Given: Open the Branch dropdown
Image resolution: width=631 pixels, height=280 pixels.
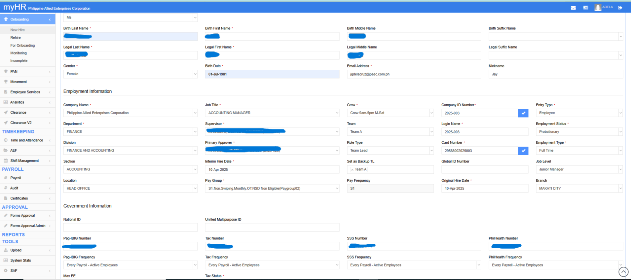Looking at the screenshot, I should [579, 189].
